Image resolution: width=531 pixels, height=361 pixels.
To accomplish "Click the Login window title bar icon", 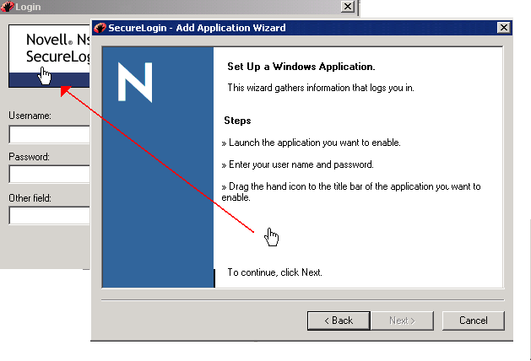I will tap(7, 7).
